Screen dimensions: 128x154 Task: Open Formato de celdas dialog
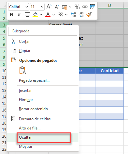(43, 119)
